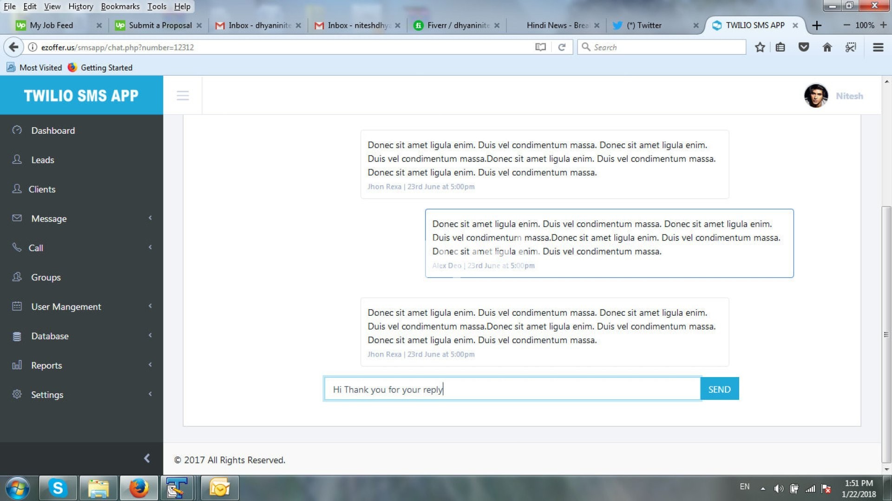Collapse the sidebar using the bottom chevron
The height and width of the screenshot is (501, 892).
pyautogui.click(x=147, y=458)
